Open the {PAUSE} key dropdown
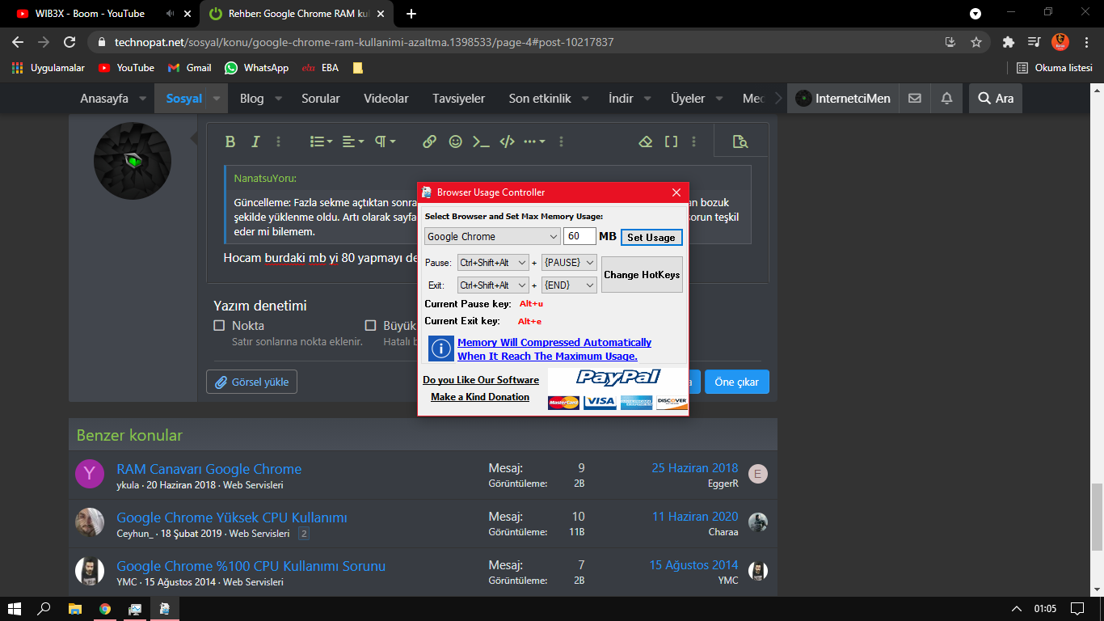 tap(569, 263)
